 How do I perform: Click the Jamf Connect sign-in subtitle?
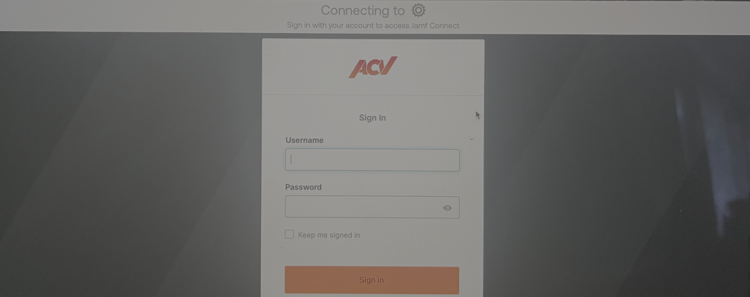(x=373, y=25)
